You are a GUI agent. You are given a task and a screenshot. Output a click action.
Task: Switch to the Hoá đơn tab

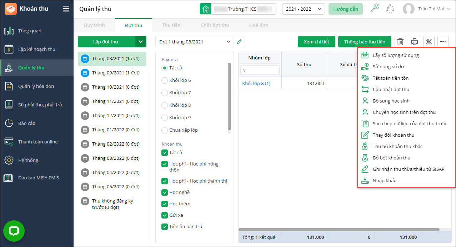pyautogui.click(x=259, y=25)
